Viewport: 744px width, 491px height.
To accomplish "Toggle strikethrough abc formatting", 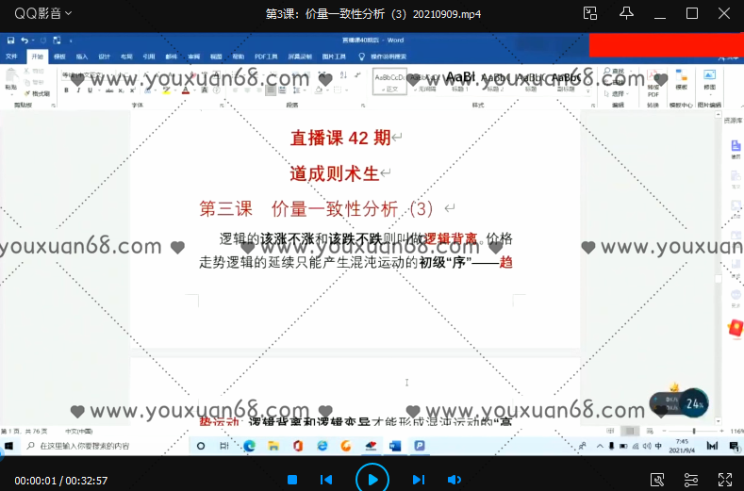I will tap(109, 90).
